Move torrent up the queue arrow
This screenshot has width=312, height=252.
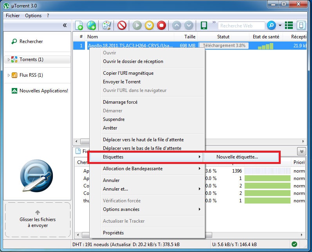click(x=177, y=25)
